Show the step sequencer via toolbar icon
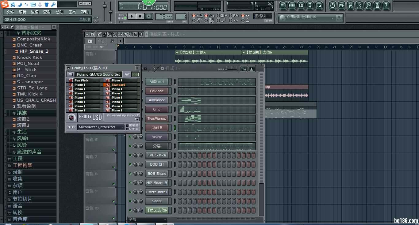 [292, 5]
